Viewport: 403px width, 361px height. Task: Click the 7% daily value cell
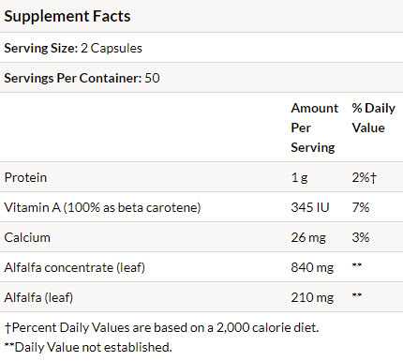(361, 207)
